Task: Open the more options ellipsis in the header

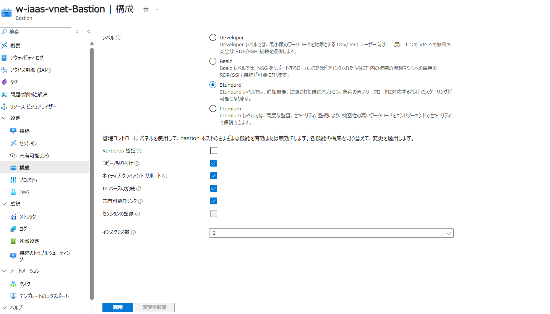Action: point(158,10)
